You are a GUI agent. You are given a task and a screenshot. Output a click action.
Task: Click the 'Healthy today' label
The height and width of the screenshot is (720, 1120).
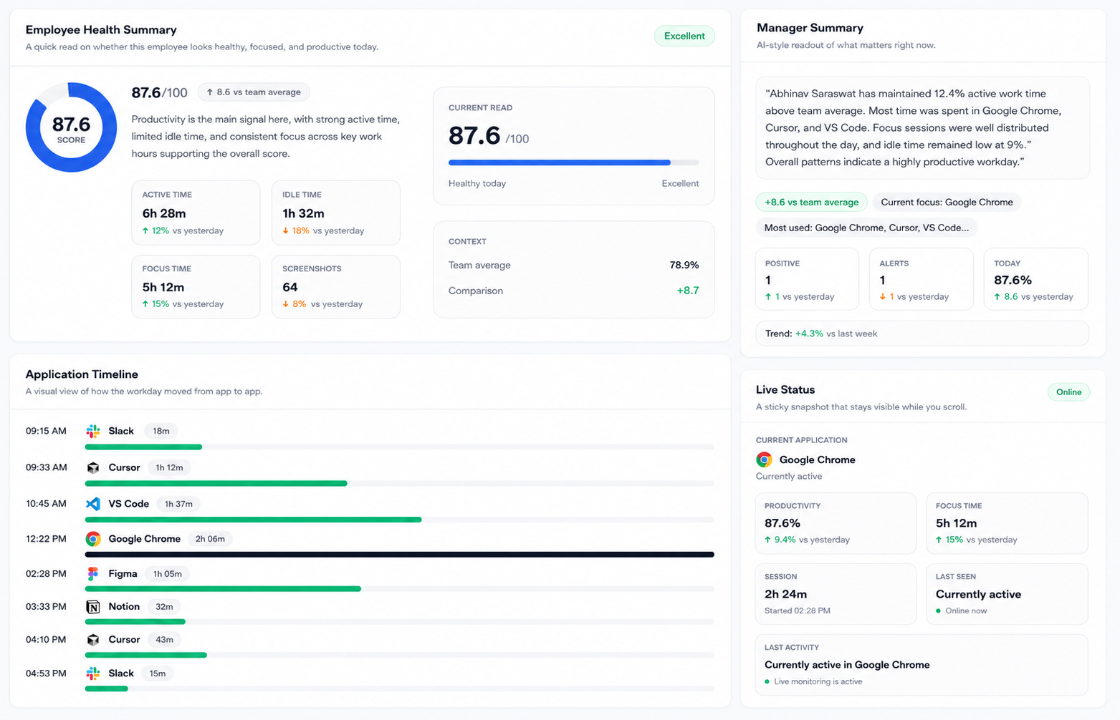click(x=477, y=183)
